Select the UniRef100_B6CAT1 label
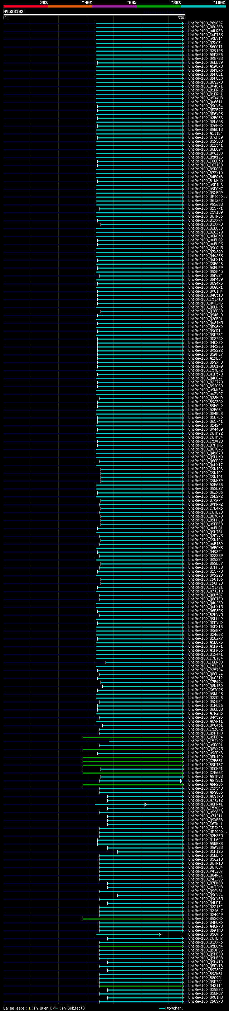 coord(205,47)
